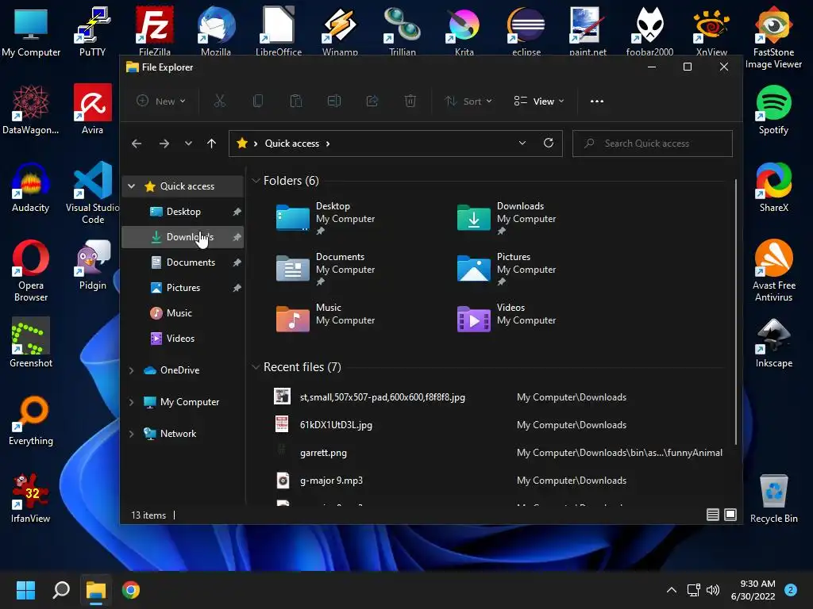Click the file list vertical scrollbar
This screenshot has height=609, width=813.
(x=736, y=312)
